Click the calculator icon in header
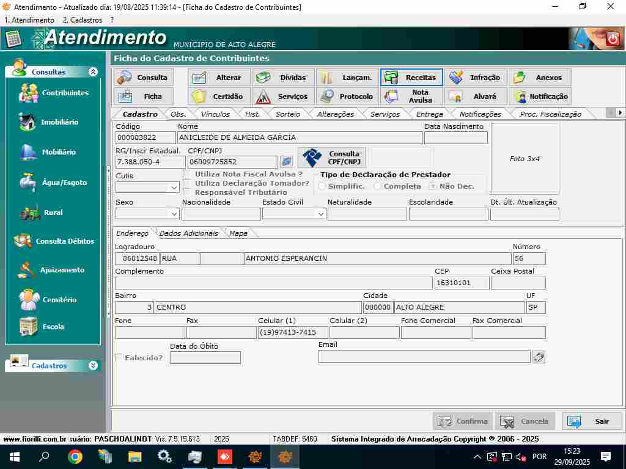 13,38
